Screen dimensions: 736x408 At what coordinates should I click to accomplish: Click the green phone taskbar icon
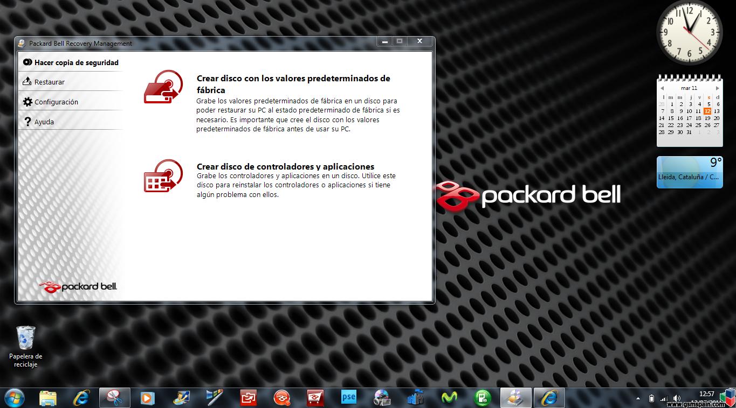click(x=483, y=398)
